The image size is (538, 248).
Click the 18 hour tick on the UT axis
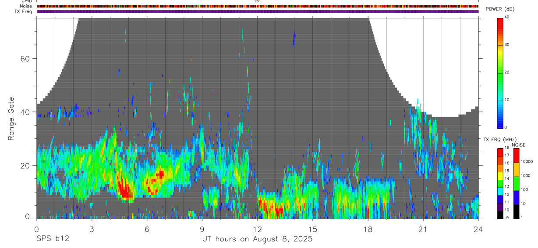368,229
